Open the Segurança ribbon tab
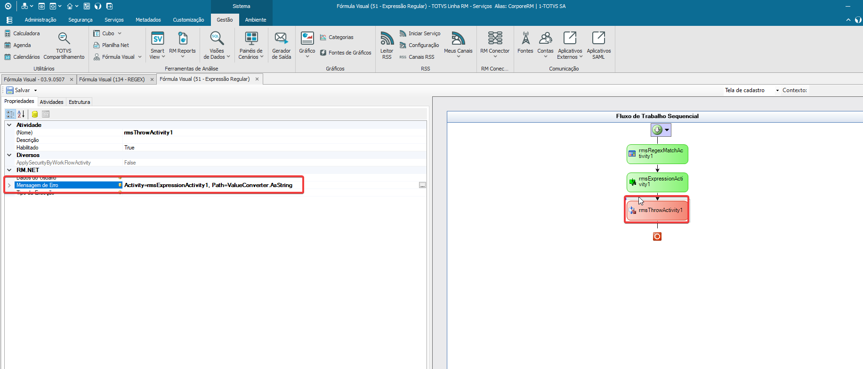Viewport: 863px width, 369px height. [81, 20]
